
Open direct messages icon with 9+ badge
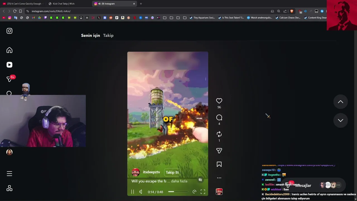tap(9, 79)
